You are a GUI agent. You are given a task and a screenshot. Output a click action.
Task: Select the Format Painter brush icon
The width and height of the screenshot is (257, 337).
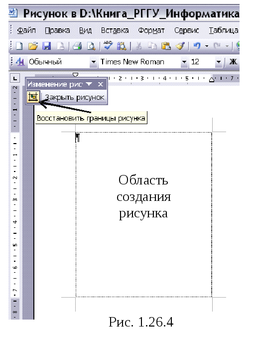pyautogui.click(x=180, y=46)
